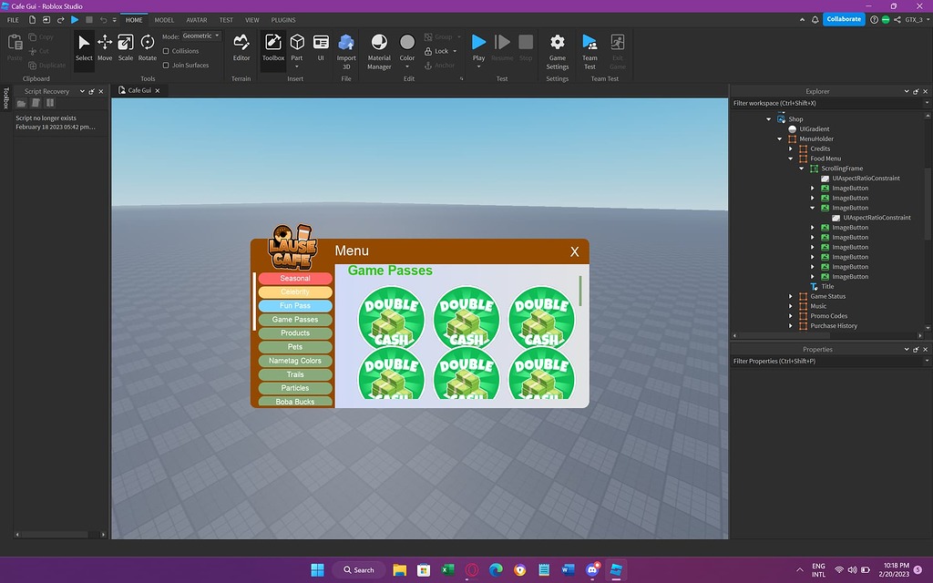Switch to the AVATAR tab

(x=197, y=20)
